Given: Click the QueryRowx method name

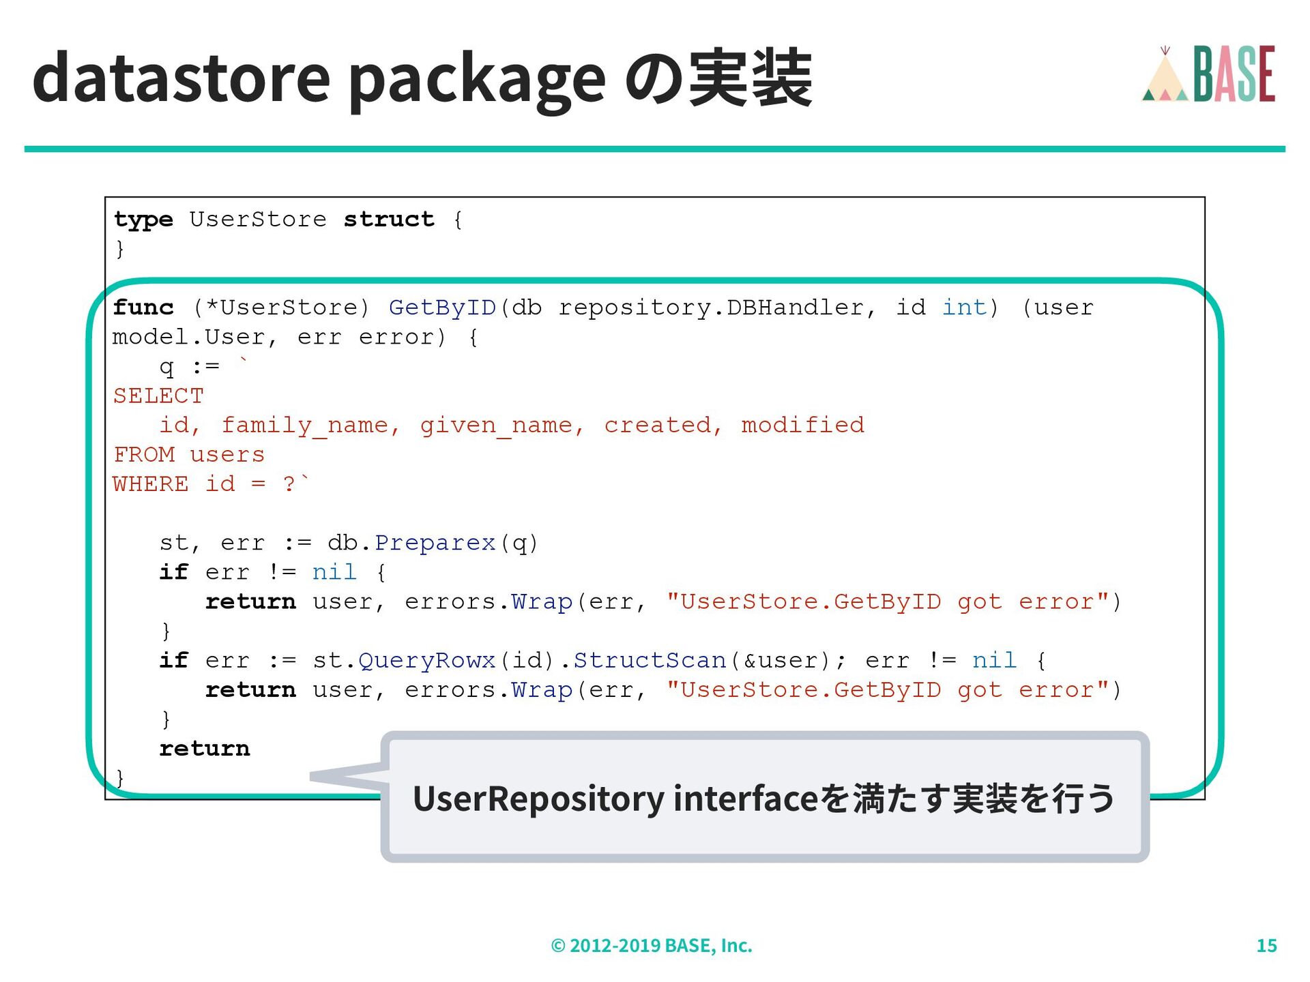Looking at the screenshot, I should (426, 660).
